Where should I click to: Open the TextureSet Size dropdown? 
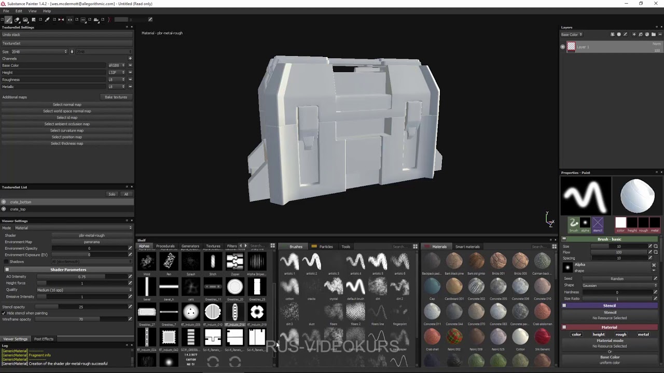pos(39,52)
